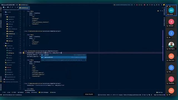Click the Allan Imire orange avatar

[x=171, y=56]
